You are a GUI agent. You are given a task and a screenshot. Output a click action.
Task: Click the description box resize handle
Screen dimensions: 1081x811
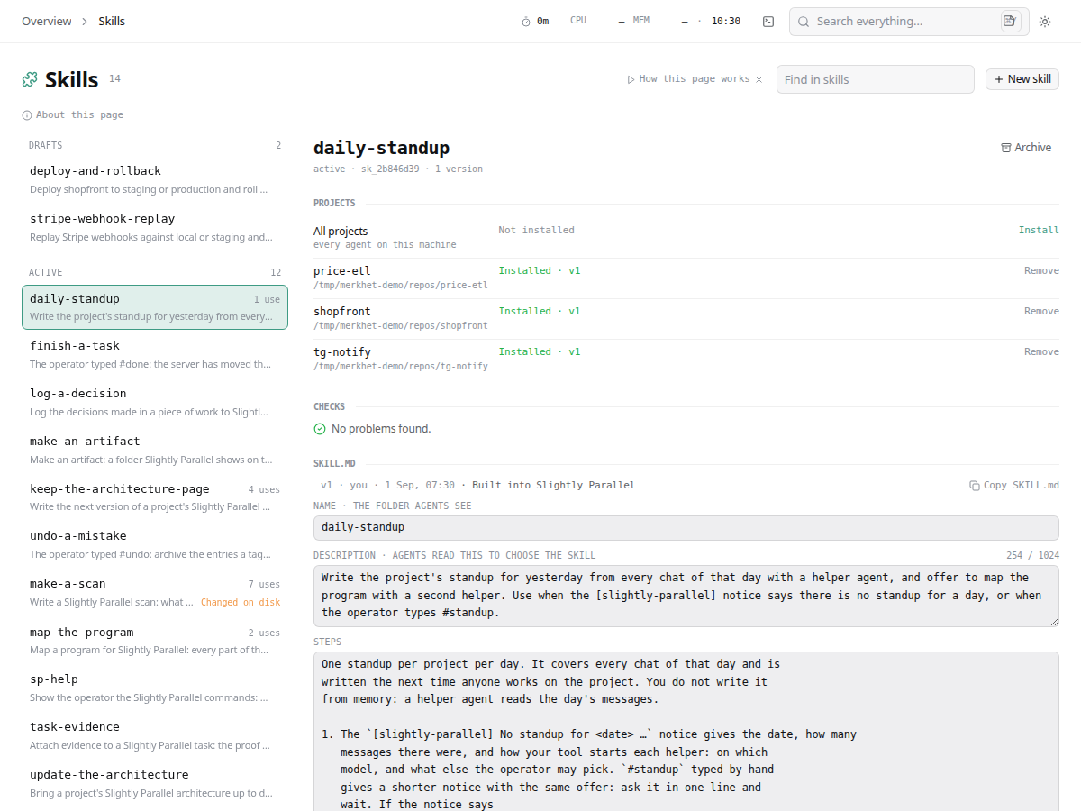(1053, 621)
